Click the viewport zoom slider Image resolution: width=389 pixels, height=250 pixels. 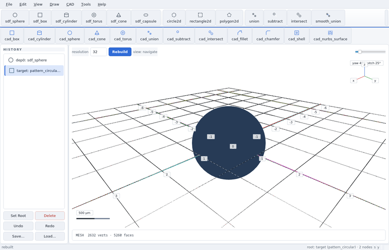point(370,52)
